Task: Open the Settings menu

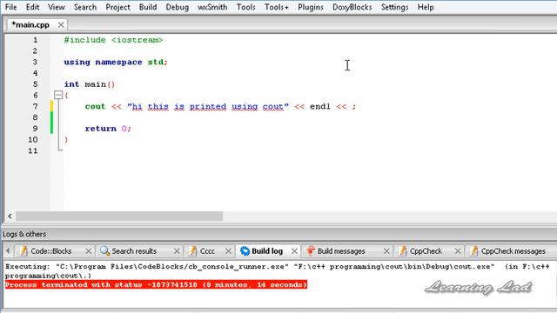Action: click(394, 7)
